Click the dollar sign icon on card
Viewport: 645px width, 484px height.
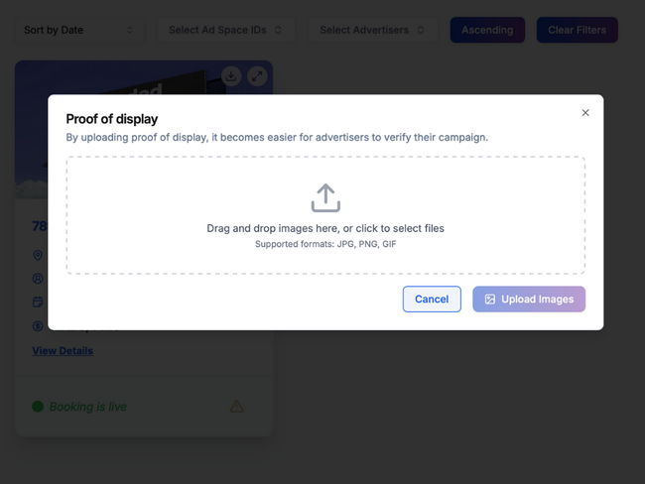coord(39,325)
